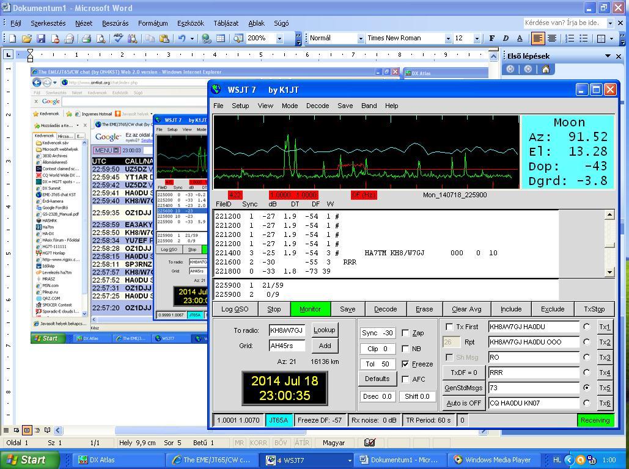
Task: Click the Home icon in Első lépések pane
Action: (545, 69)
